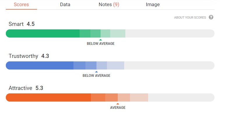Click the blue Trustworthy average marker triangle
The height and width of the screenshot is (119, 230).
pyautogui.click(x=96, y=72)
